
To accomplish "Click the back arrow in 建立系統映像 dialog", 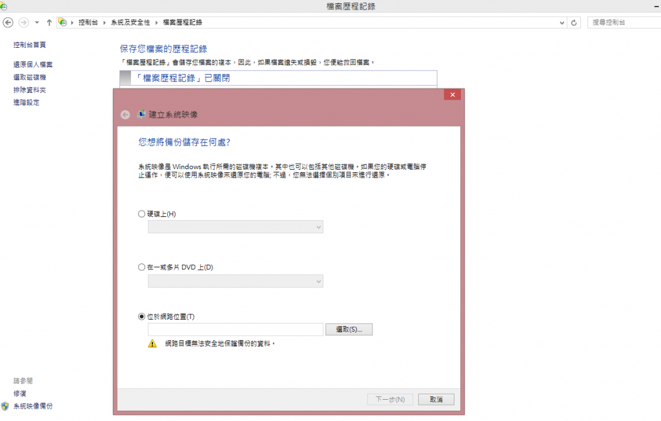I will (125, 115).
